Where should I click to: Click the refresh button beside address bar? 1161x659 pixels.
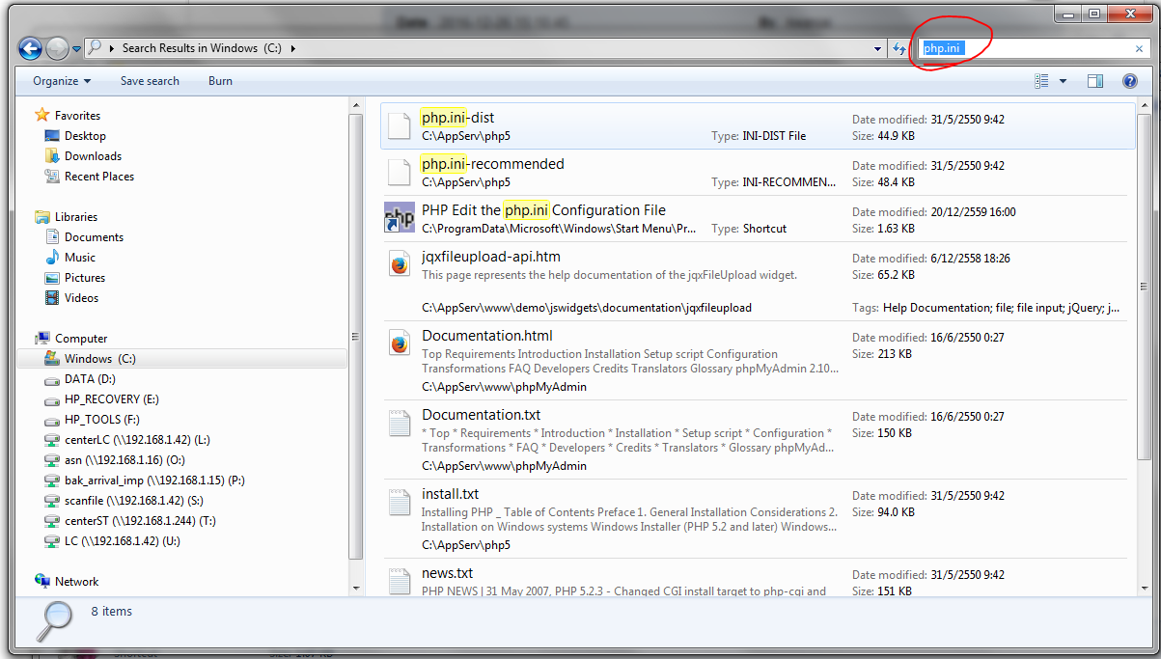point(899,48)
